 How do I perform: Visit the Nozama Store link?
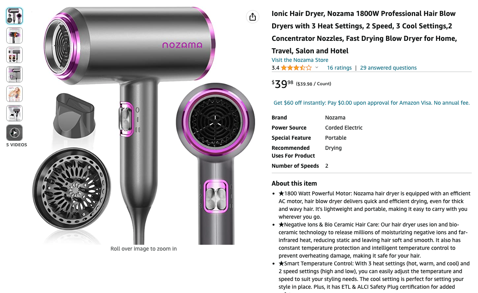(300, 60)
